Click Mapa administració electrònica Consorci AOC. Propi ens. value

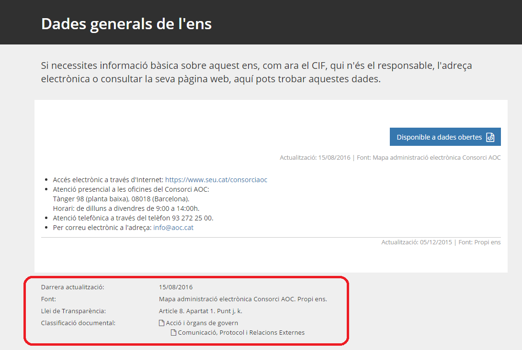243,299
